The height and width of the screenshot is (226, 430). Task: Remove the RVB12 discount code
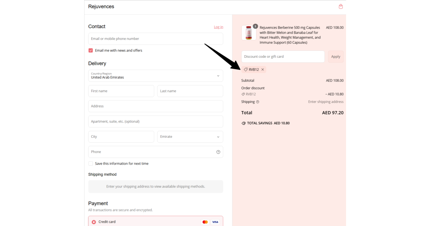tap(263, 70)
